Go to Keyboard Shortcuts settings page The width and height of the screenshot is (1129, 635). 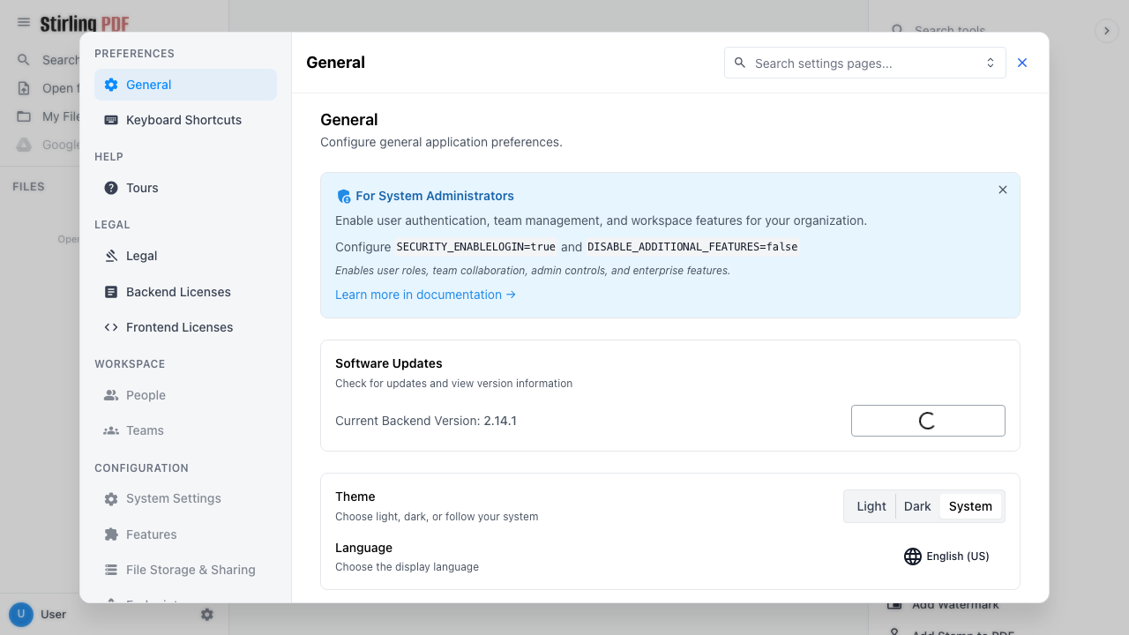point(186,120)
